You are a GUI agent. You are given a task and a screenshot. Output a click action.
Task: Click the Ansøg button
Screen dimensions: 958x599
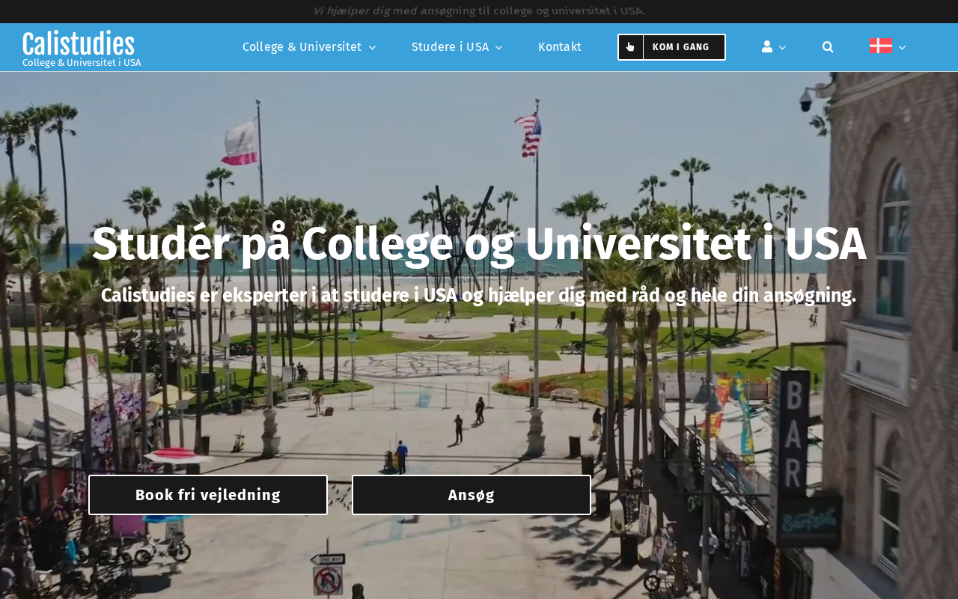point(472,495)
